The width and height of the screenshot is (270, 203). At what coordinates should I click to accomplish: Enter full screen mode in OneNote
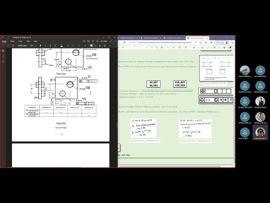(111, 41)
